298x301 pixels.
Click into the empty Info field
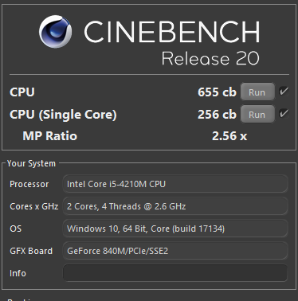point(175,273)
